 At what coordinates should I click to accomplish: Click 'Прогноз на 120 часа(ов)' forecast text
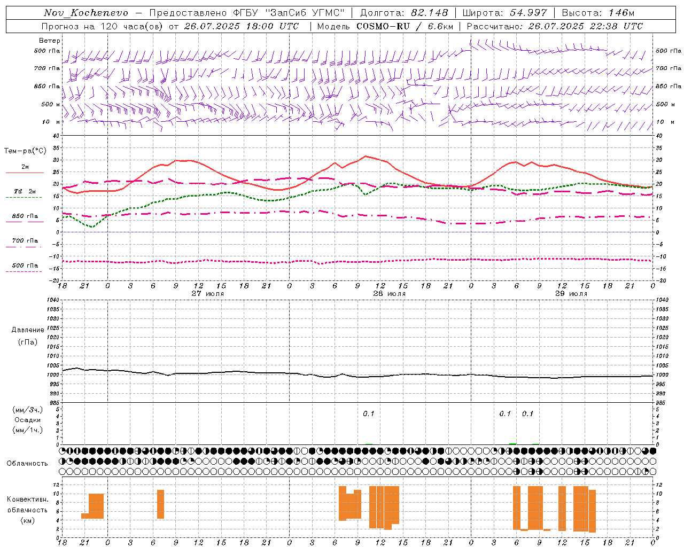click(x=103, y=26)
